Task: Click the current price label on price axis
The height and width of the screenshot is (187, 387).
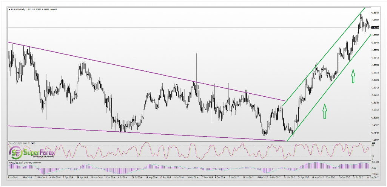Action: pos(374,27)
